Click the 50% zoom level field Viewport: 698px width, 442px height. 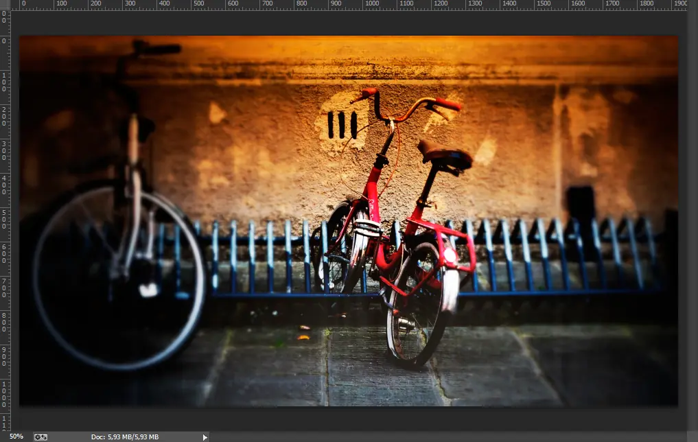pyautogui.click(x=16, y=437)
